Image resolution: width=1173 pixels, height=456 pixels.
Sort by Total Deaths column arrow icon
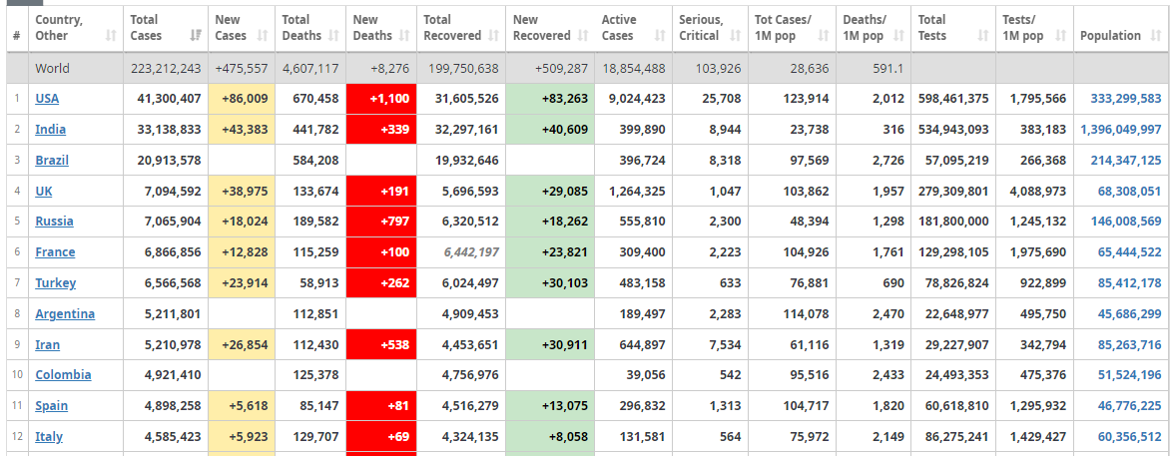click(334, 35)
